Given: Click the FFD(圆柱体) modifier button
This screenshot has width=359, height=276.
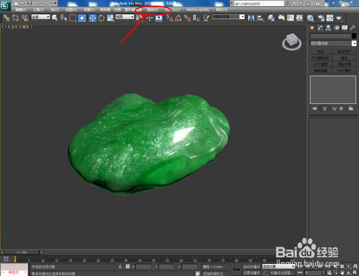Looking at the screenshot, I should 321,58.
